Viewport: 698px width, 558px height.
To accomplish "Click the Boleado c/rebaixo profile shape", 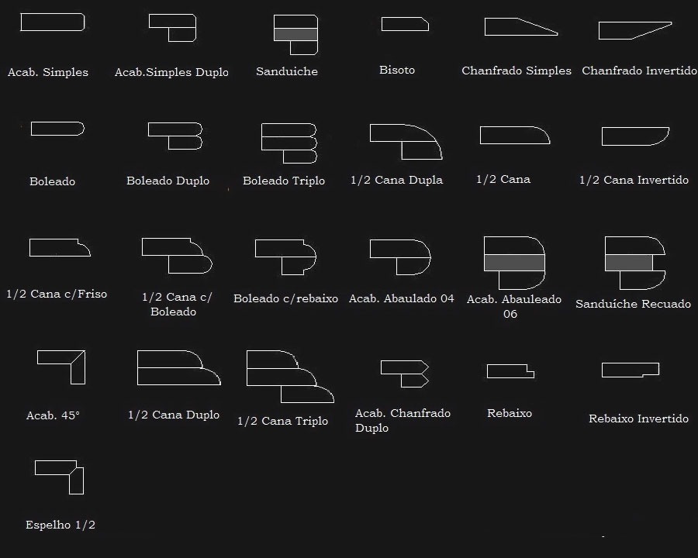I will click(285, 257).
